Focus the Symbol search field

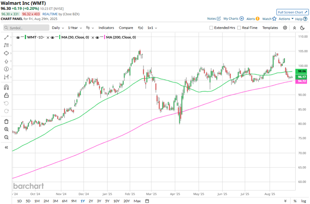[x=26, y=28]
